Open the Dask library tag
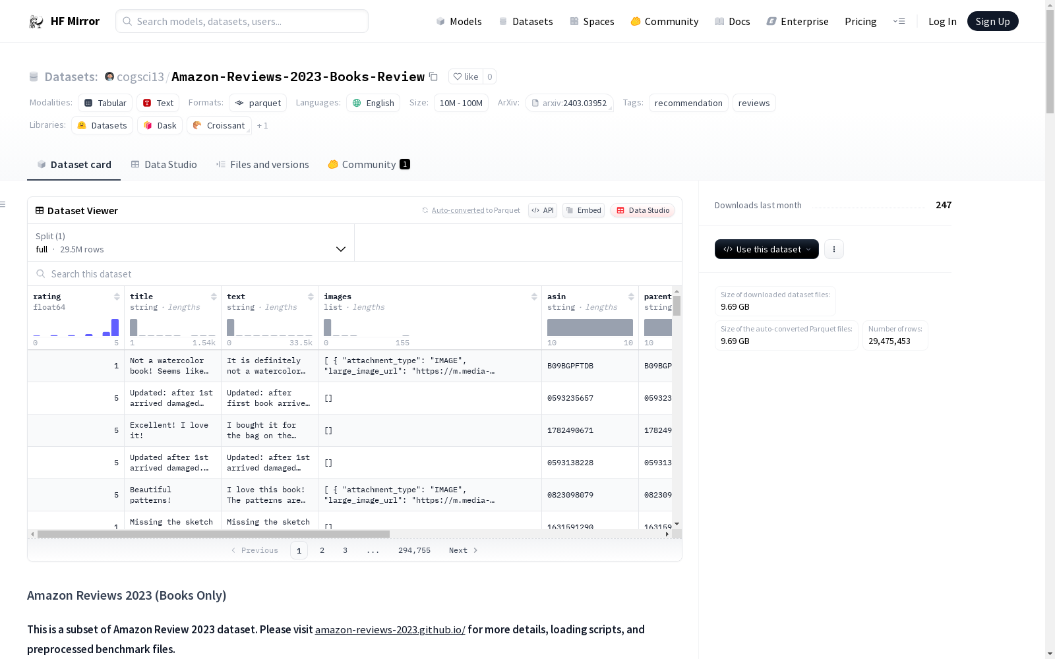The width and height of the screenshot is (1055, 659). (x=160, y=125)
